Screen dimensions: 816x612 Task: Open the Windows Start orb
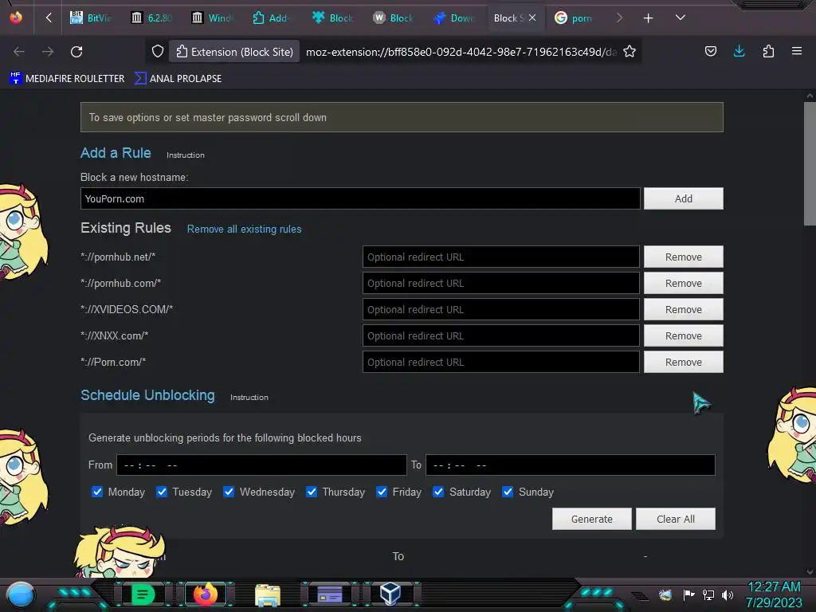pos(21,594)
